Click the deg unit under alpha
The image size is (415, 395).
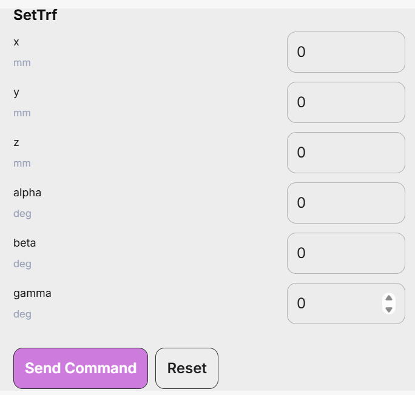click(x=22, y=213)
